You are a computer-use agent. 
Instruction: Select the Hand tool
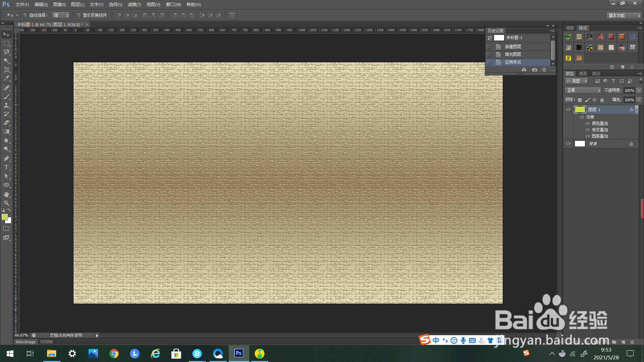(x=6, y=194)
